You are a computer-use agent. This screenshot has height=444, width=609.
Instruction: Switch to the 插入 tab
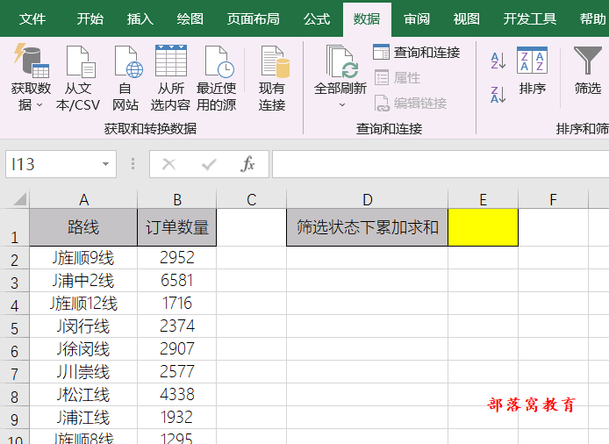140,18
